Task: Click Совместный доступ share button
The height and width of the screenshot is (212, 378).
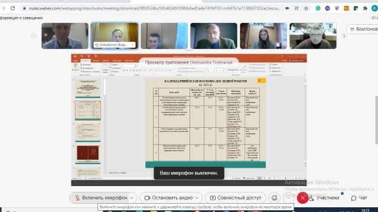Action: [x=236, y=198]
